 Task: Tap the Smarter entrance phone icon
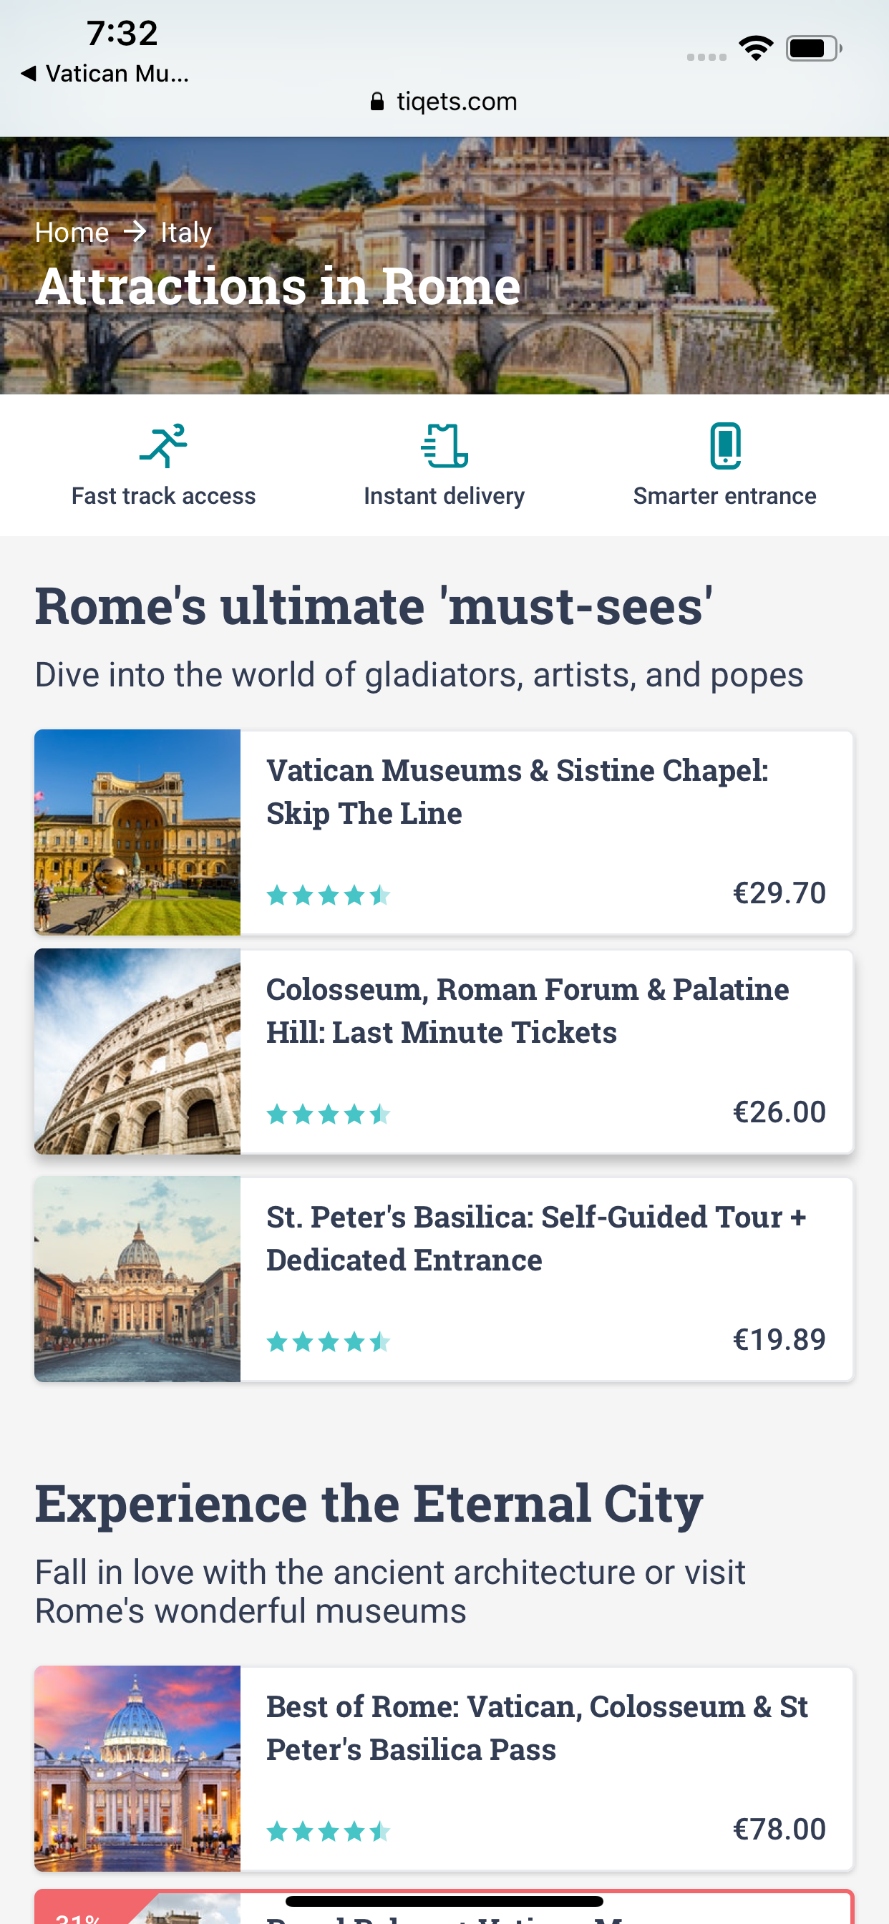coord(724,446)
